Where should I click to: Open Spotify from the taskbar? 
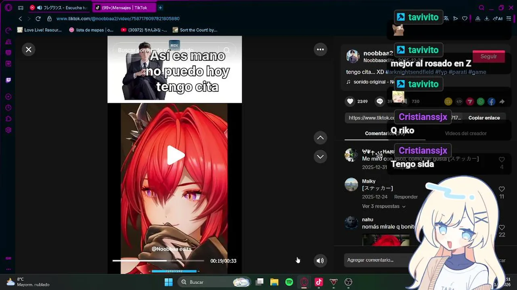pyautogui.click(x=289, y=282)
